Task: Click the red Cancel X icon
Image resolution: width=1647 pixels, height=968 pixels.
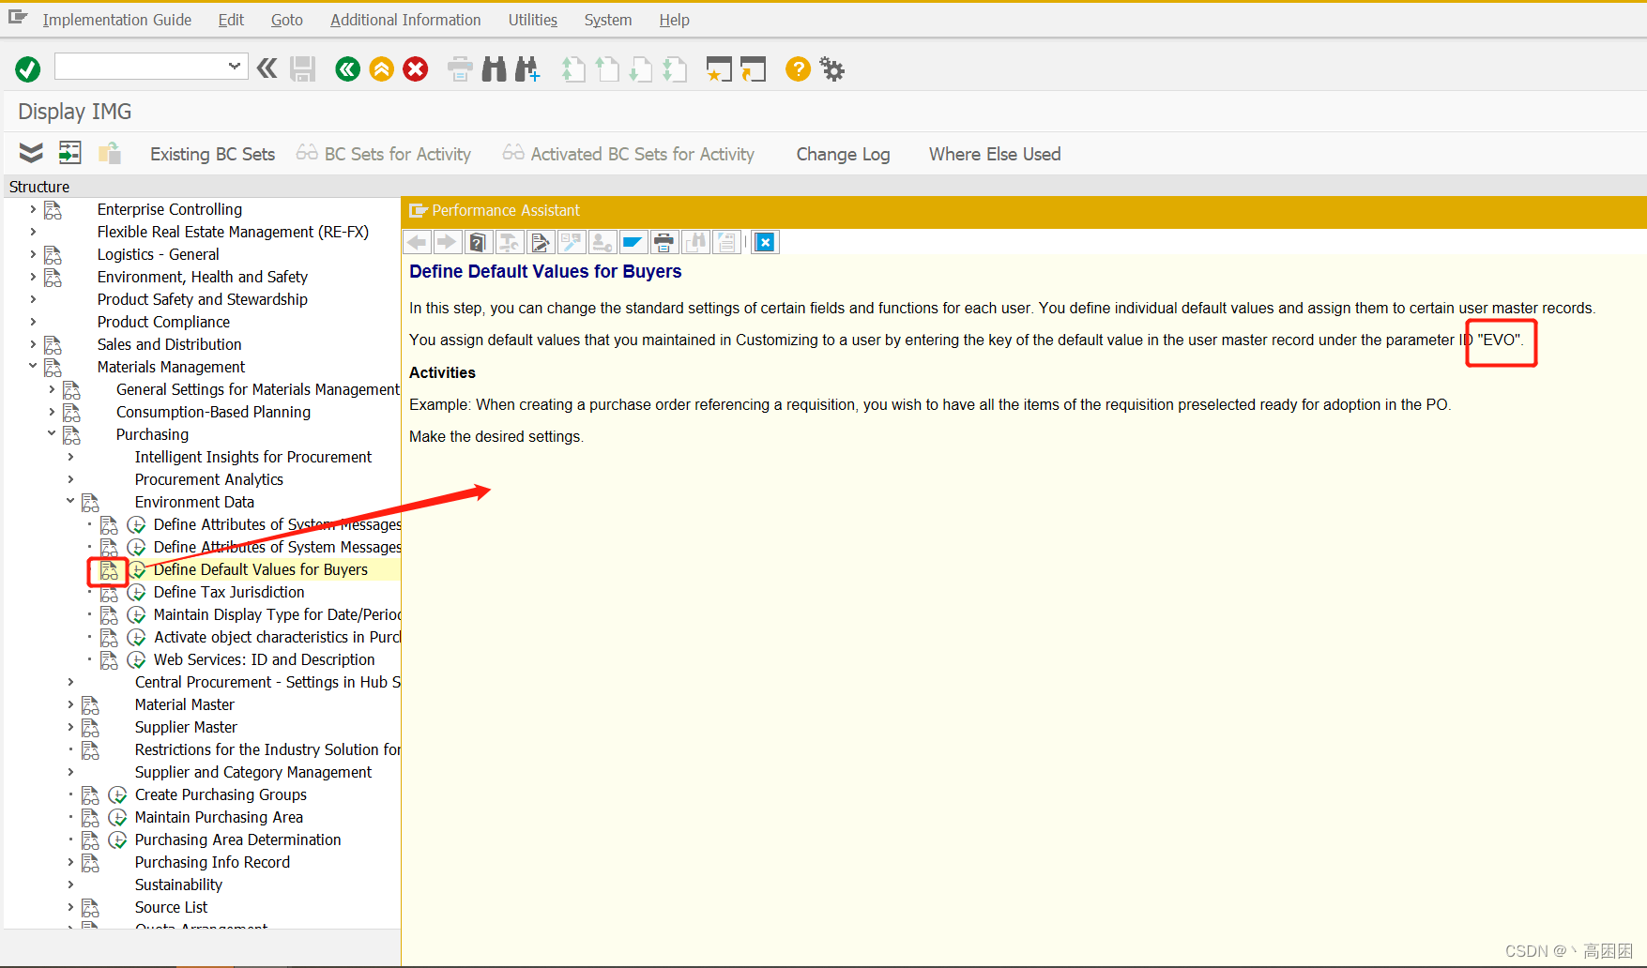Action: 416,68
